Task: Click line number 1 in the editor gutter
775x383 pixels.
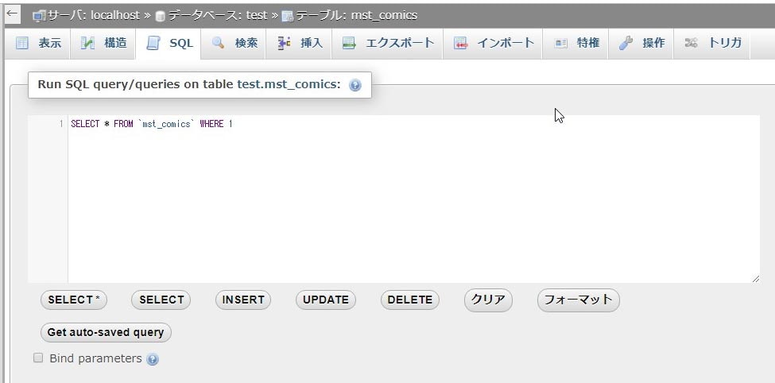Action: point(61,124)
